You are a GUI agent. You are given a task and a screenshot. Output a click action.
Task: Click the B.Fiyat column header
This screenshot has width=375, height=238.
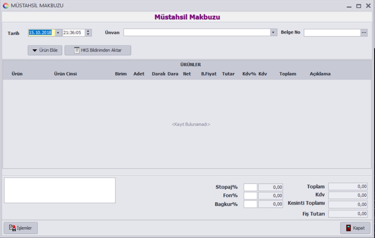209,74
